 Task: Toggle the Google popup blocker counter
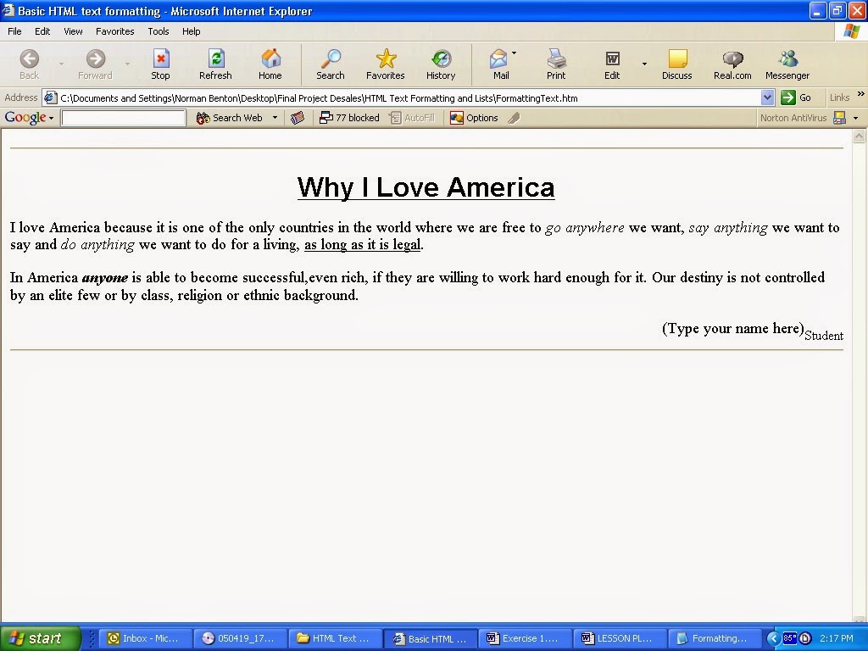(349, 118)
